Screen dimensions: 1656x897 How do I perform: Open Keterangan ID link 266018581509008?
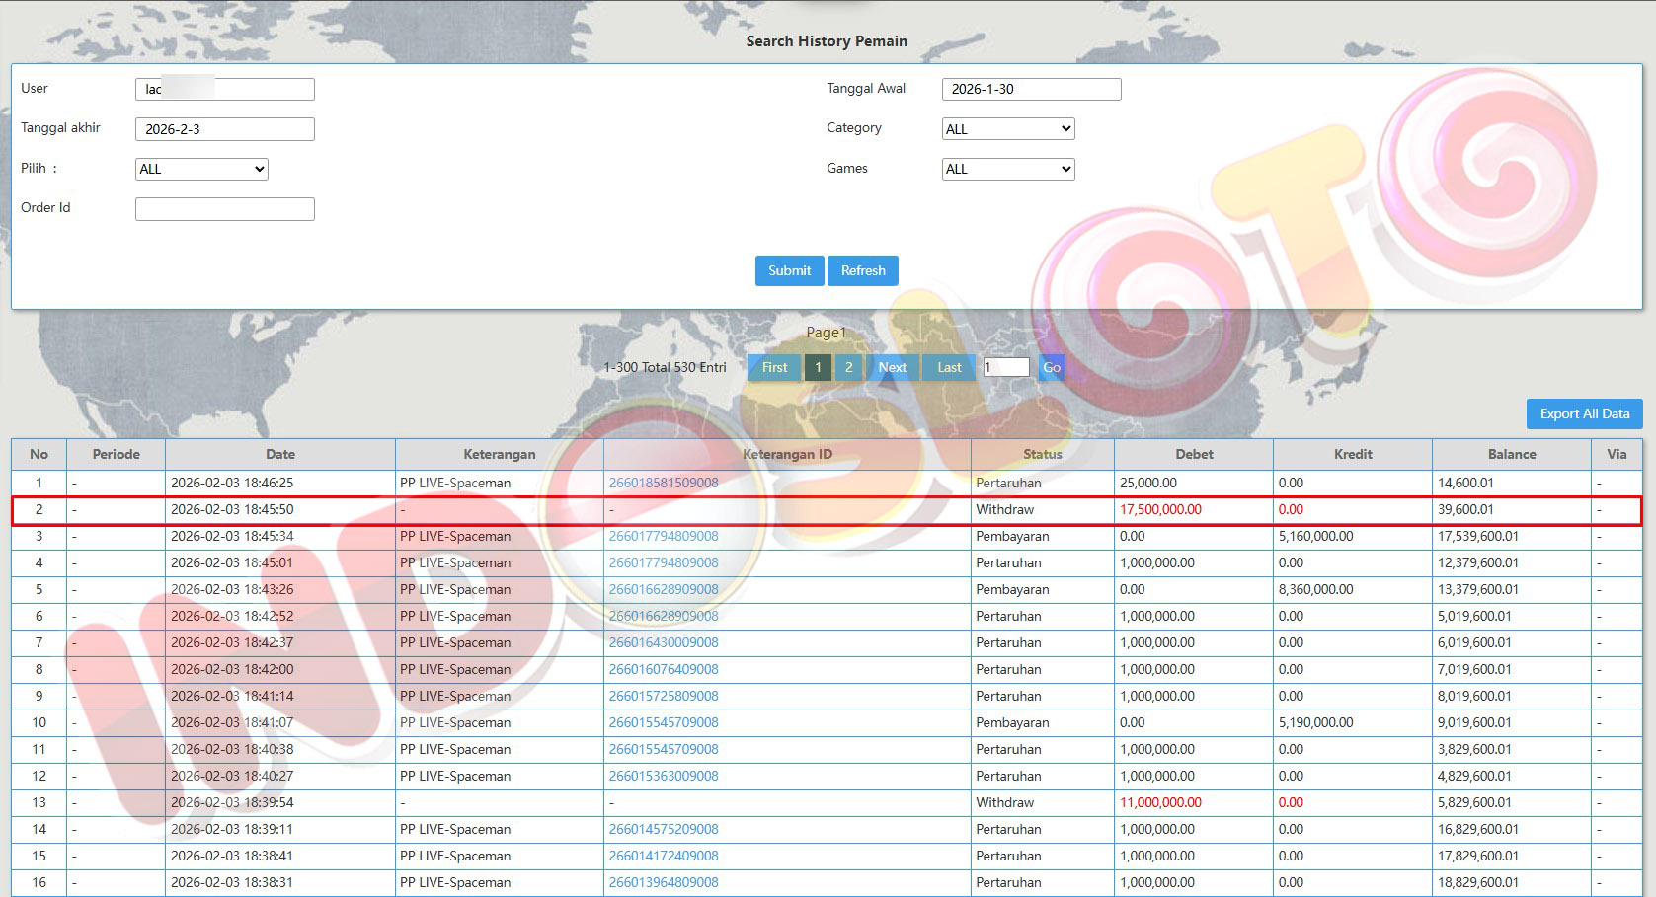click(664, 483)
